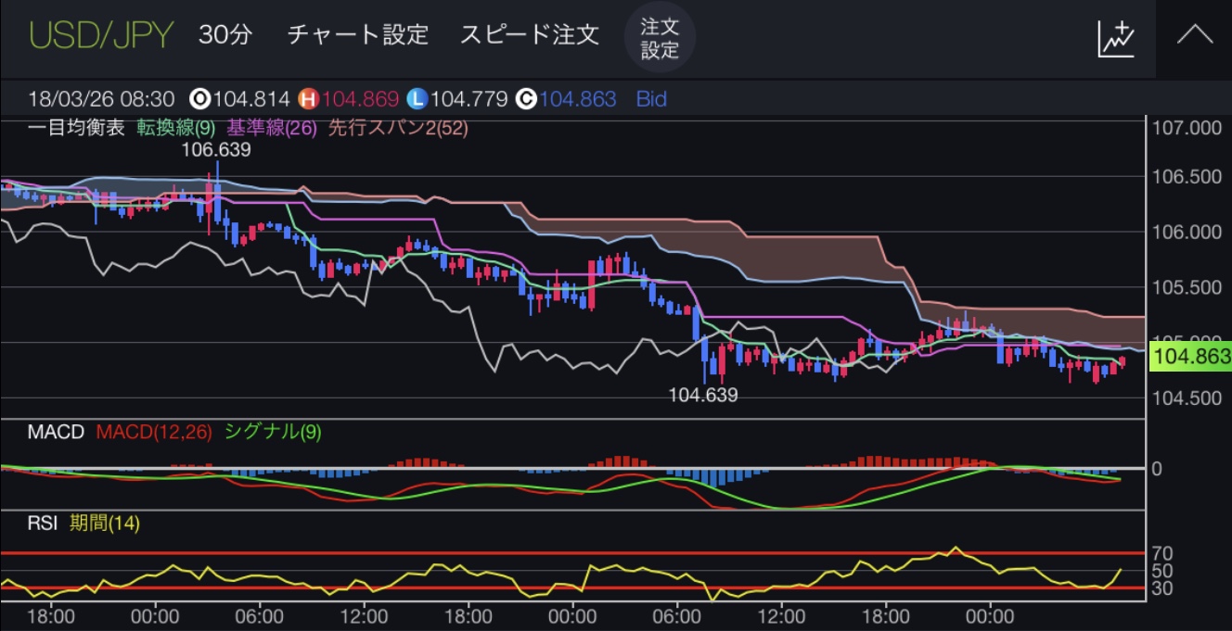
Task: Change the 30分 timeframe setting
Action: (225, 35)
